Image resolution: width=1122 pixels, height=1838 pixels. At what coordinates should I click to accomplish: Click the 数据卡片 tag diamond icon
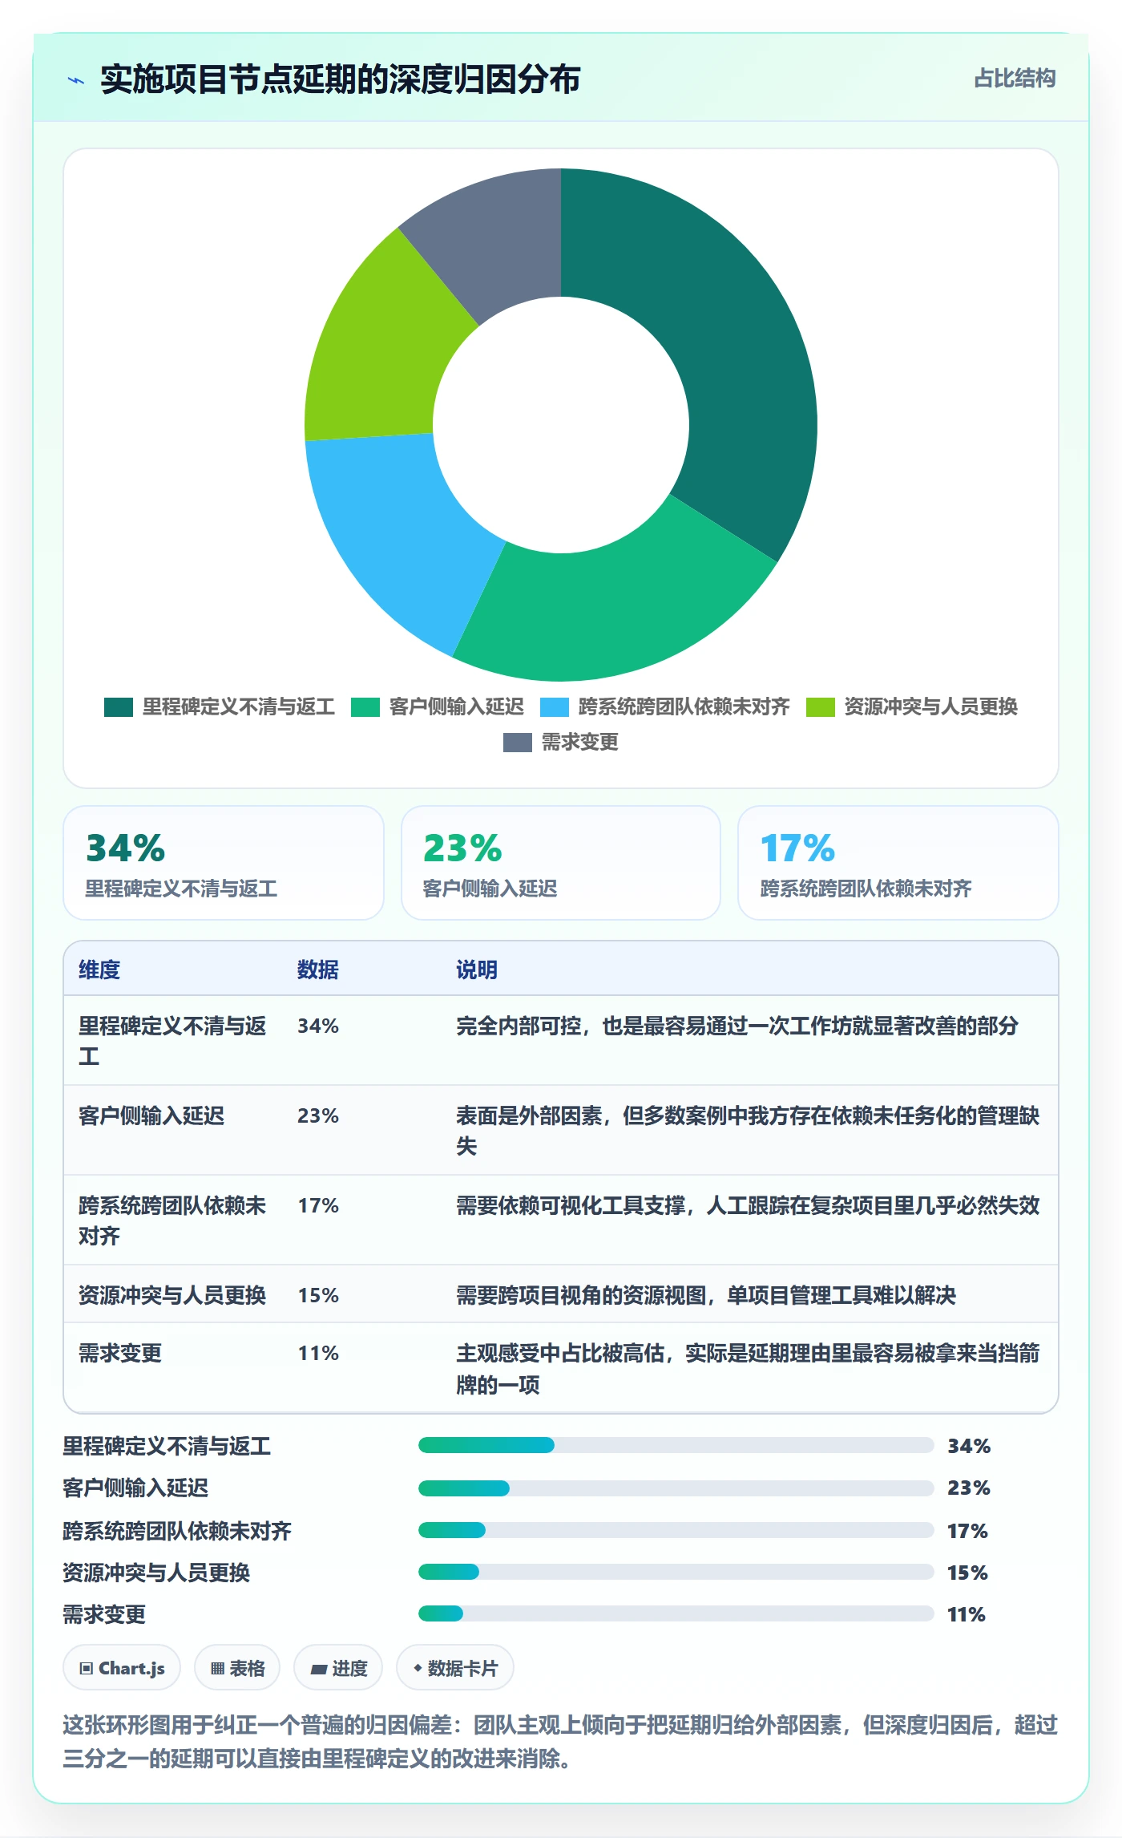[418, 1668]
